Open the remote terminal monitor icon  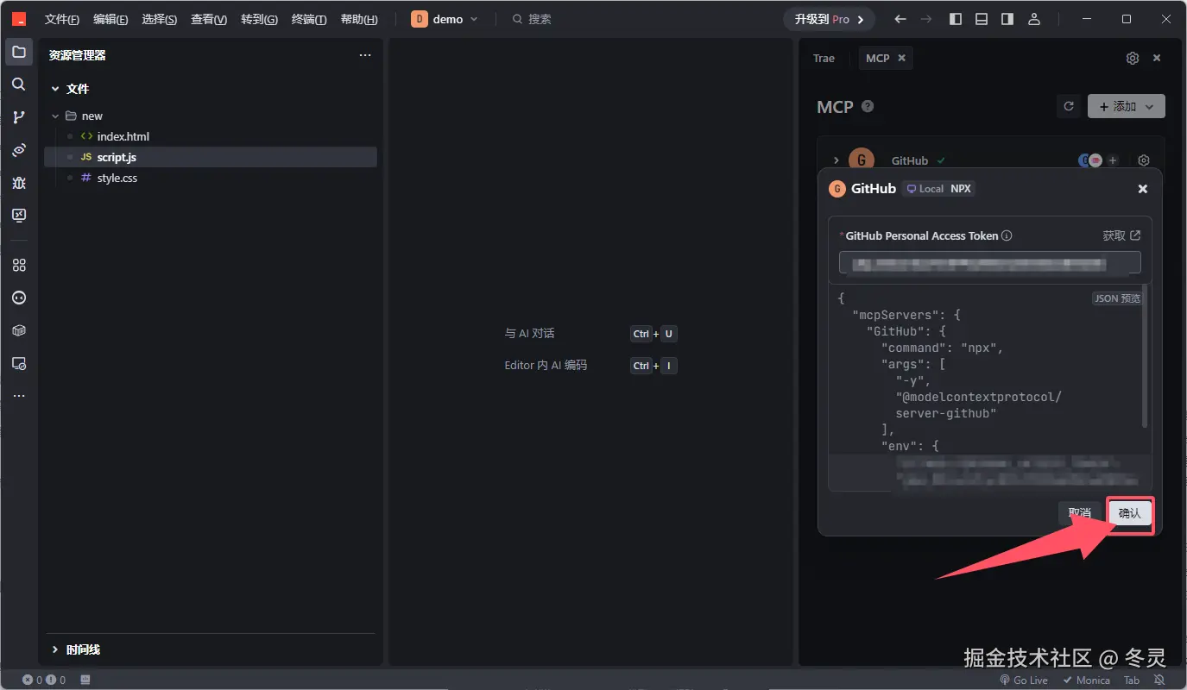(x=19, y=216)
